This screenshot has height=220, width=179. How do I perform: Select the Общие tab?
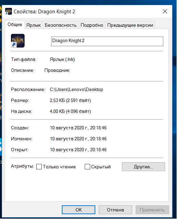click(15, 25)
